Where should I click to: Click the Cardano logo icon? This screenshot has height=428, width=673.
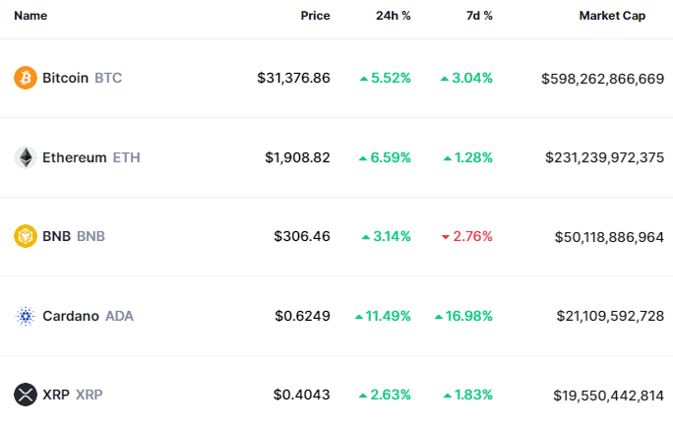click(x=26, y=316)
